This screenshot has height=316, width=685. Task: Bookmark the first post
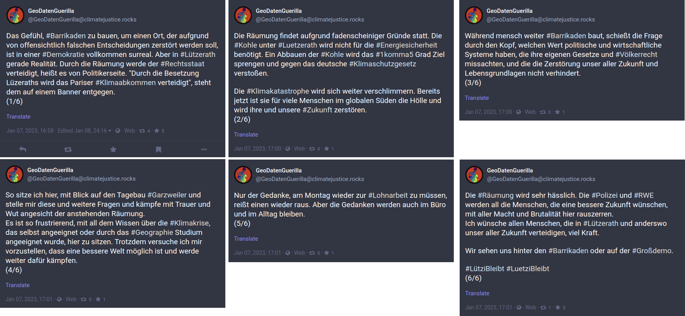click(x=158, y=149)
